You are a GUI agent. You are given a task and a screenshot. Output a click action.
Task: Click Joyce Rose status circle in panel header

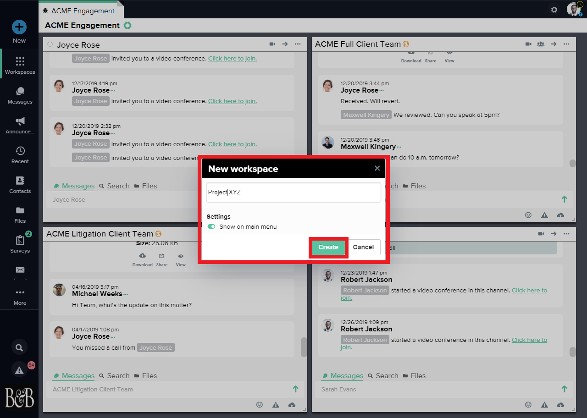coord(50,44)
